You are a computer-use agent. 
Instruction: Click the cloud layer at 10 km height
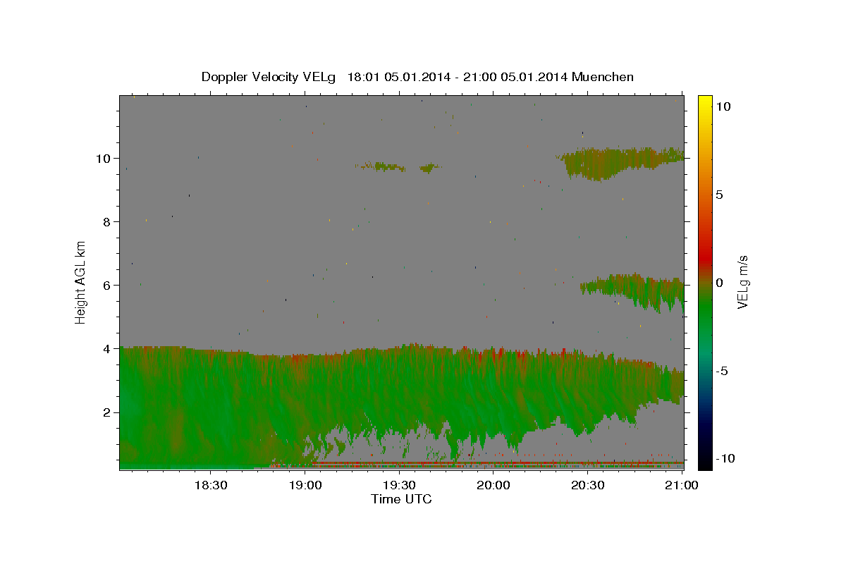click(619, 163)
